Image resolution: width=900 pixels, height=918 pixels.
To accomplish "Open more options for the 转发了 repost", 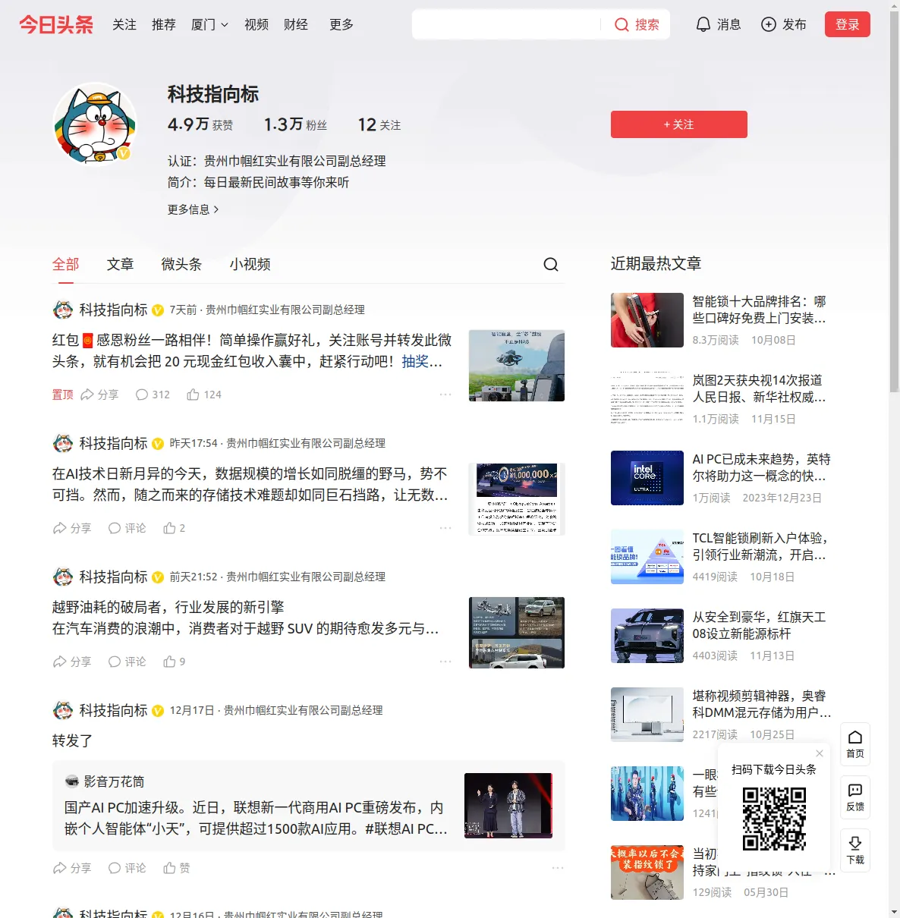I will (x=558, y=868).
